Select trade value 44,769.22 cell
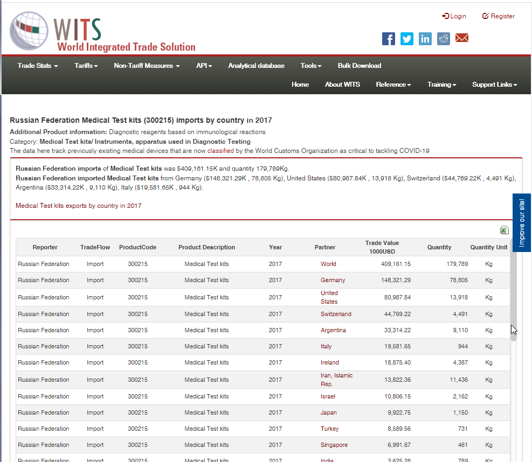The image size is (532, 462). pos(397,314)
